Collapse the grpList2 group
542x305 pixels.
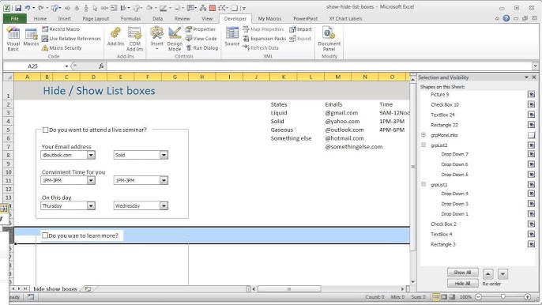coord(423,145)
